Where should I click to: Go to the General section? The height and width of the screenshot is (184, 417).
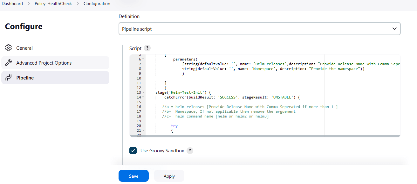pyautogui.click(x=55, y=48)
